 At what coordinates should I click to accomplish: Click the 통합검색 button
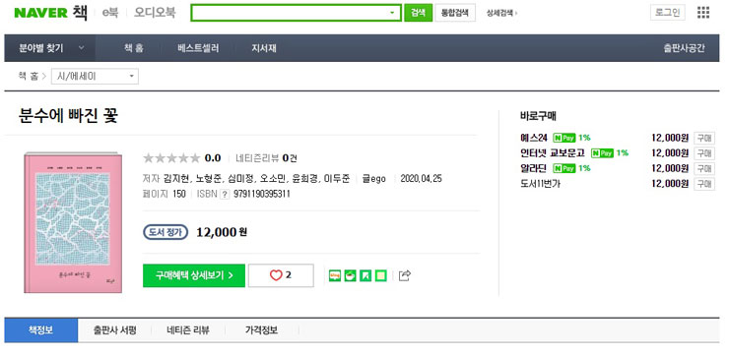tap(455, 13)
